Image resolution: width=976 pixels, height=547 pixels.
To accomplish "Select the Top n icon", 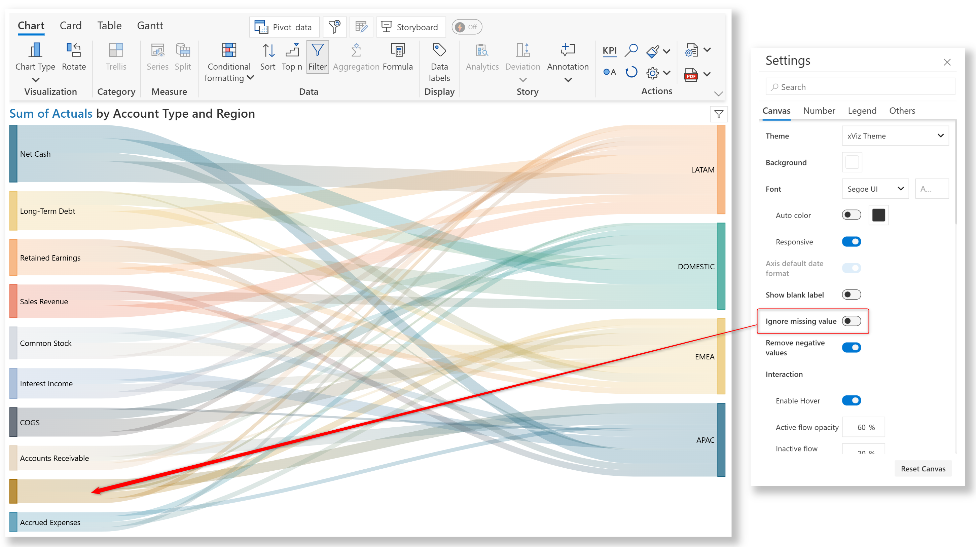I will [292, 50].
